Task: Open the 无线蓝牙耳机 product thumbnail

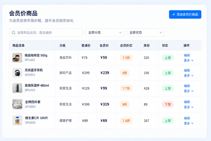Action: [17, 73]
